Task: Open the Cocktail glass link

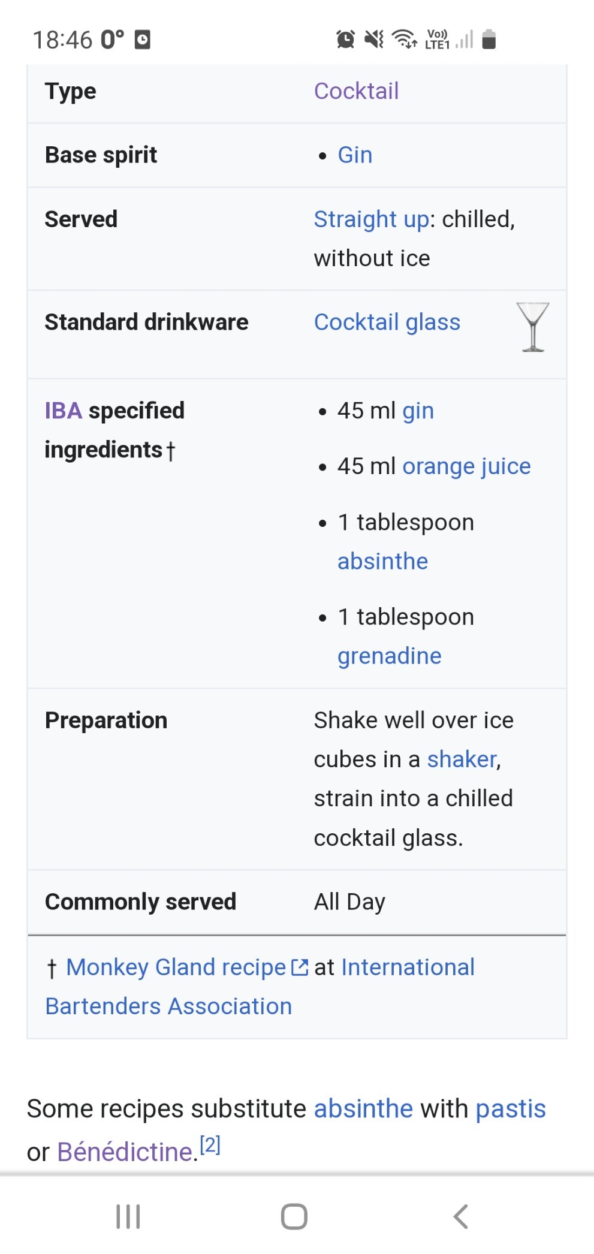Action: [387, 322]
